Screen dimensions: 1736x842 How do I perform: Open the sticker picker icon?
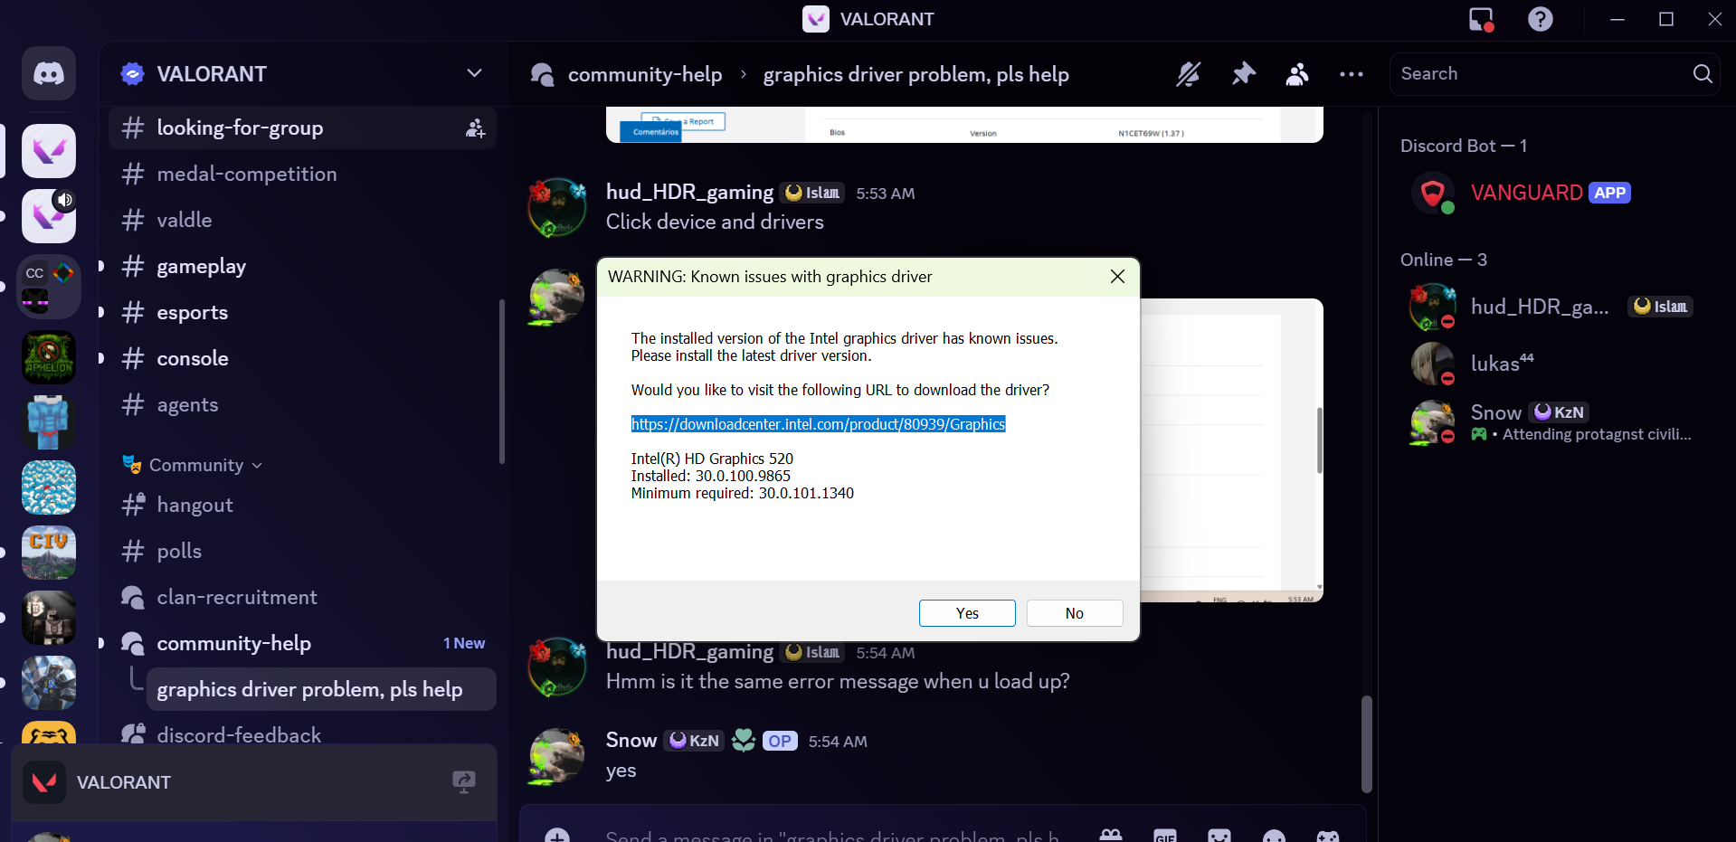(x=1219, y=837)
